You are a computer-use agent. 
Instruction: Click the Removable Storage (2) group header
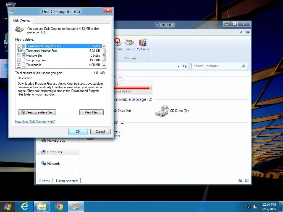coord(133,99)
